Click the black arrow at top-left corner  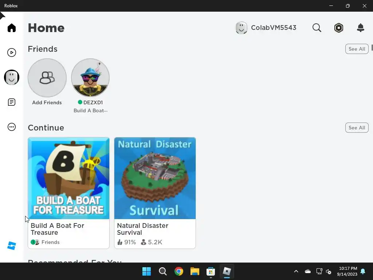pos(2,16)
